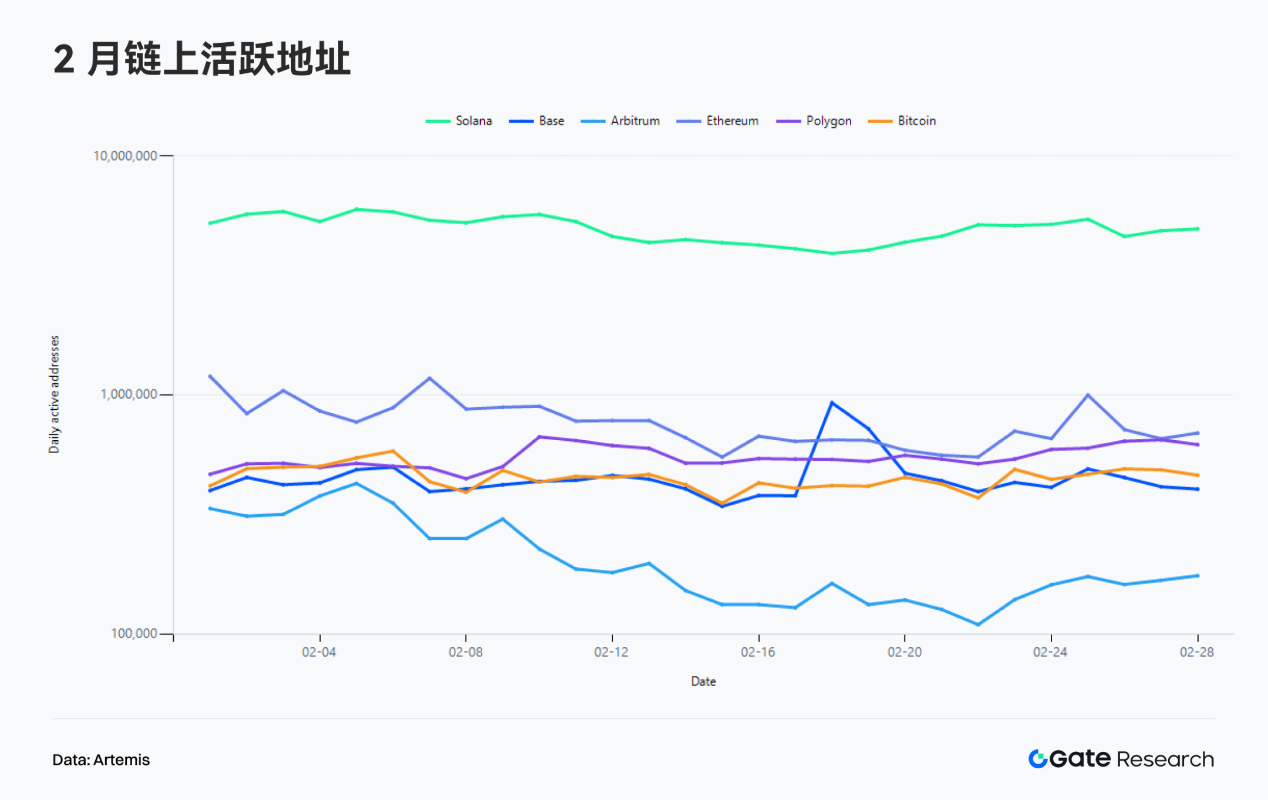
Task: Click the 02-16 date axis tick
Action: tap(758, 652)
